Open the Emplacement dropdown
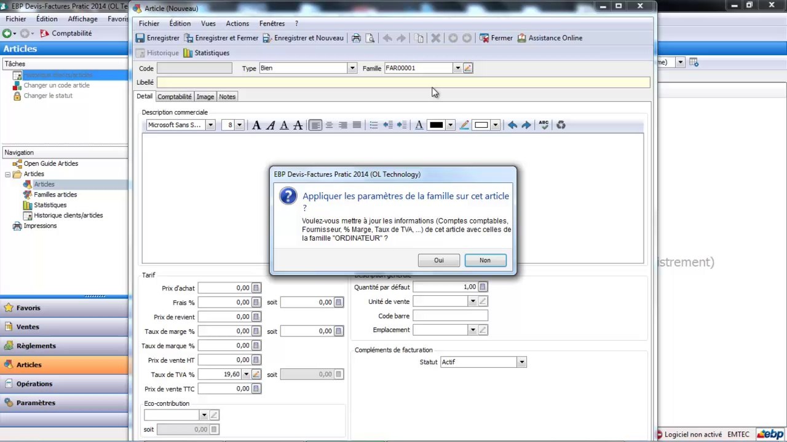 click(473, 330)
